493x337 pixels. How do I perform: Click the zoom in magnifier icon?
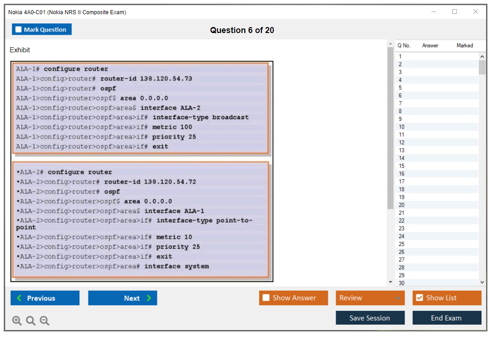coord(17,321)
